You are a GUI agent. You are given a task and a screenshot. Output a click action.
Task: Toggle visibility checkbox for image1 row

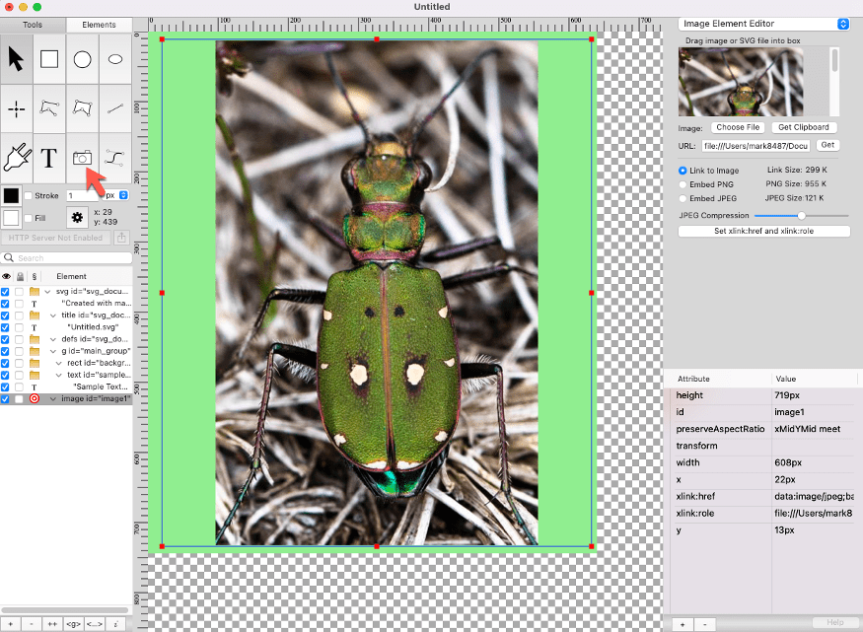5,398
